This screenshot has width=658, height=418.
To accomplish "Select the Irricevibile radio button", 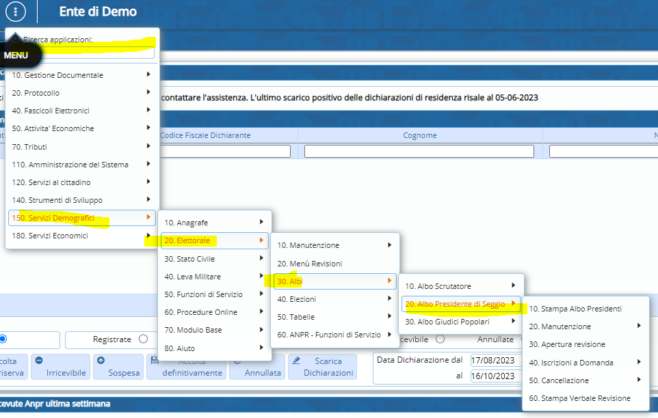I will 440,339.
